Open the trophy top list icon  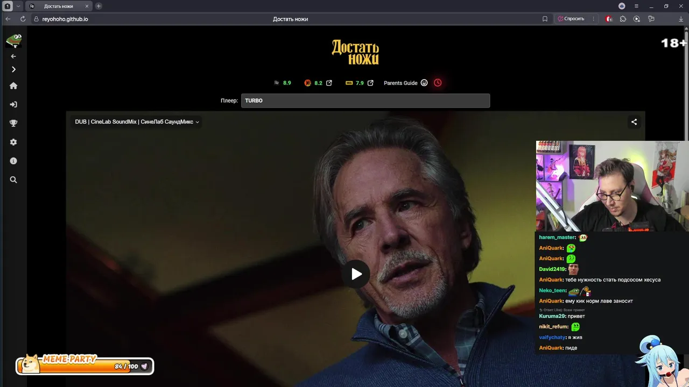point(13,123)
